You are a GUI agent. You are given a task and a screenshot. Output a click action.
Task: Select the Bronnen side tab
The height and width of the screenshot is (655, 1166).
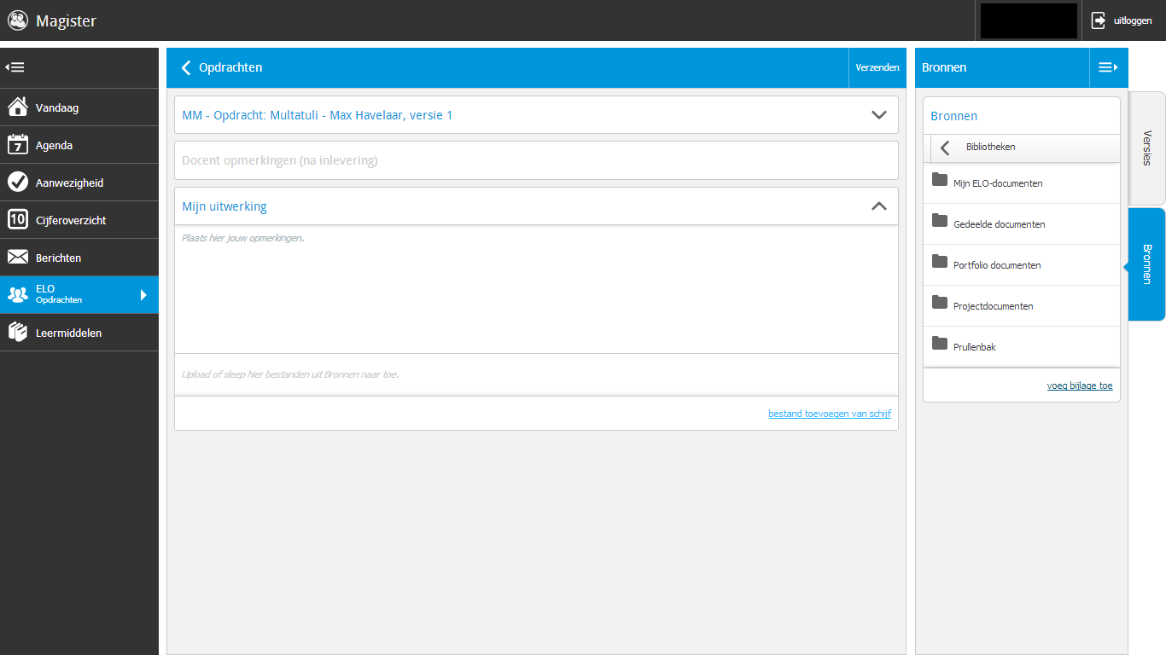1146,264
